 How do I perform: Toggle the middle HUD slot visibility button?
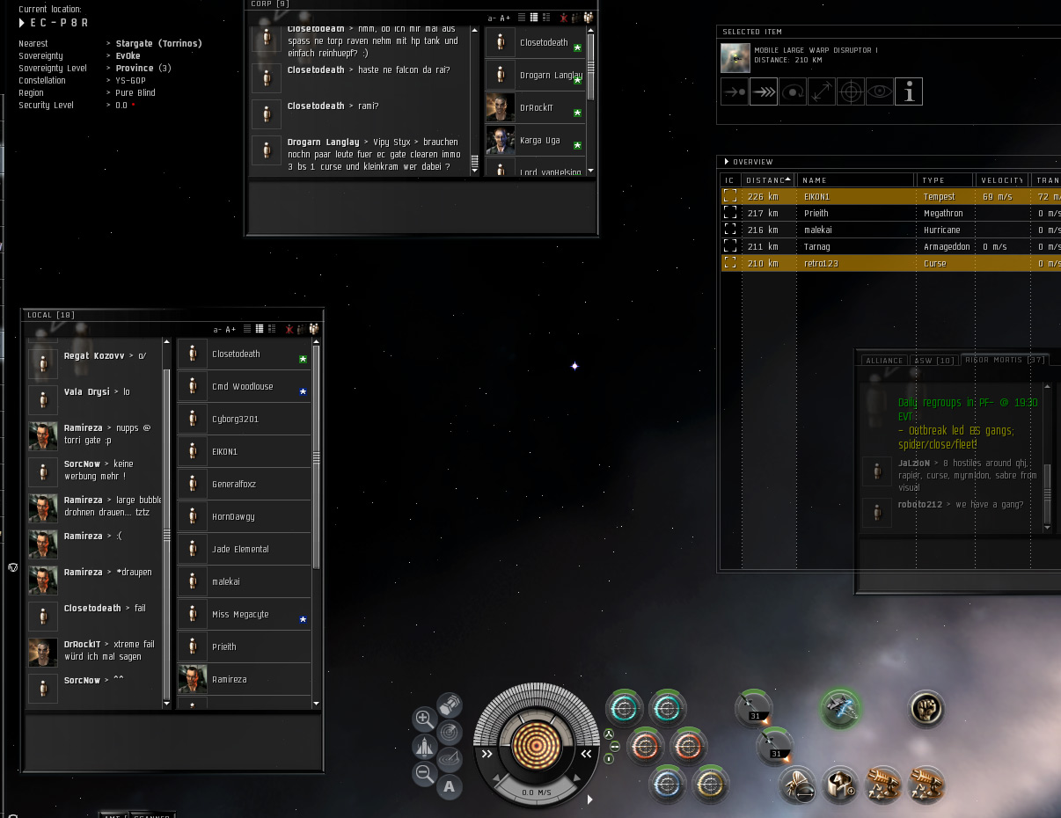point(614,746)
